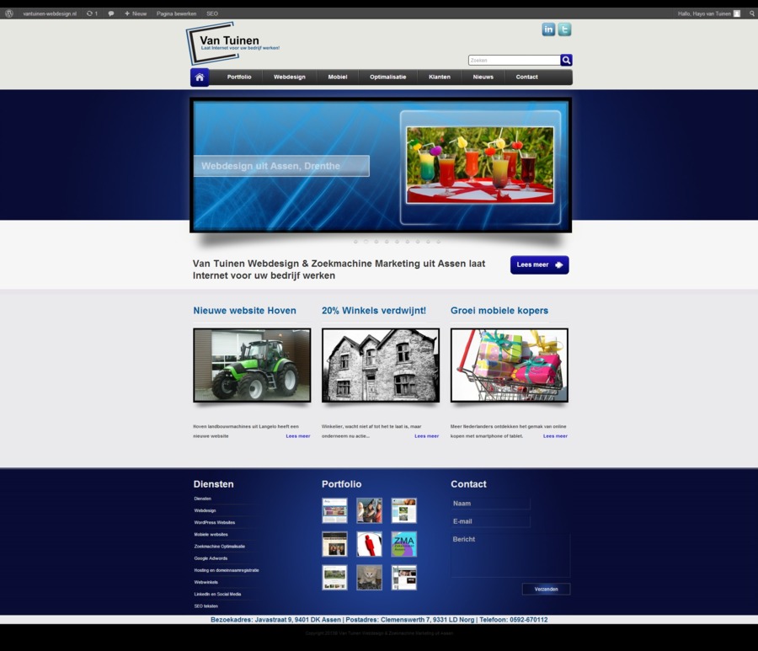The image size is (758, 651).
Task: Open the cat portfolio thumbnail
Action: pos(370,578)
